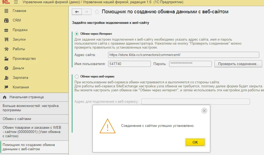
Task: Click Проверить соединение button
Action: click(x=238, y=64)
